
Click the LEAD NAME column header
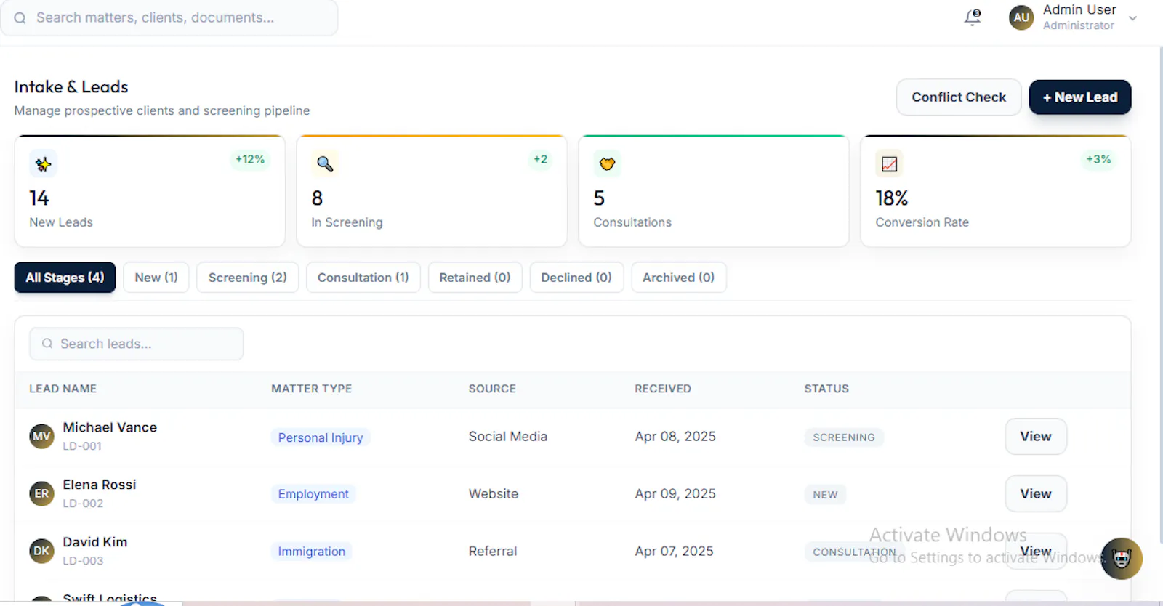pyautogui.click(x=63, y=389)
